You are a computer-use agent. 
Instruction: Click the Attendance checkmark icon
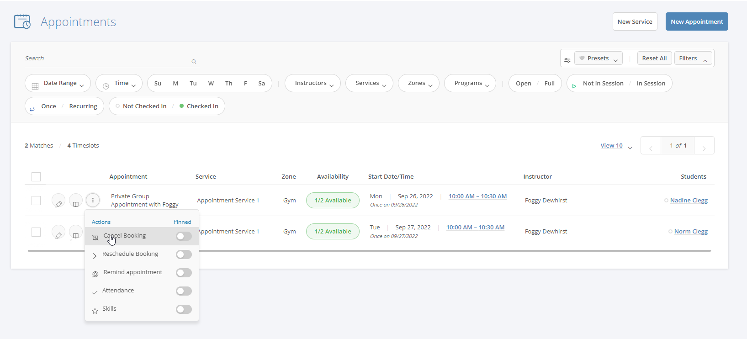point(95,292)
